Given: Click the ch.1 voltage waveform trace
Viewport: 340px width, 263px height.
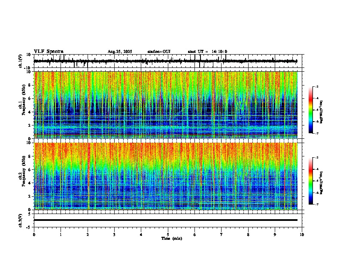Looking at the screenshot, I should pos(165,61).
